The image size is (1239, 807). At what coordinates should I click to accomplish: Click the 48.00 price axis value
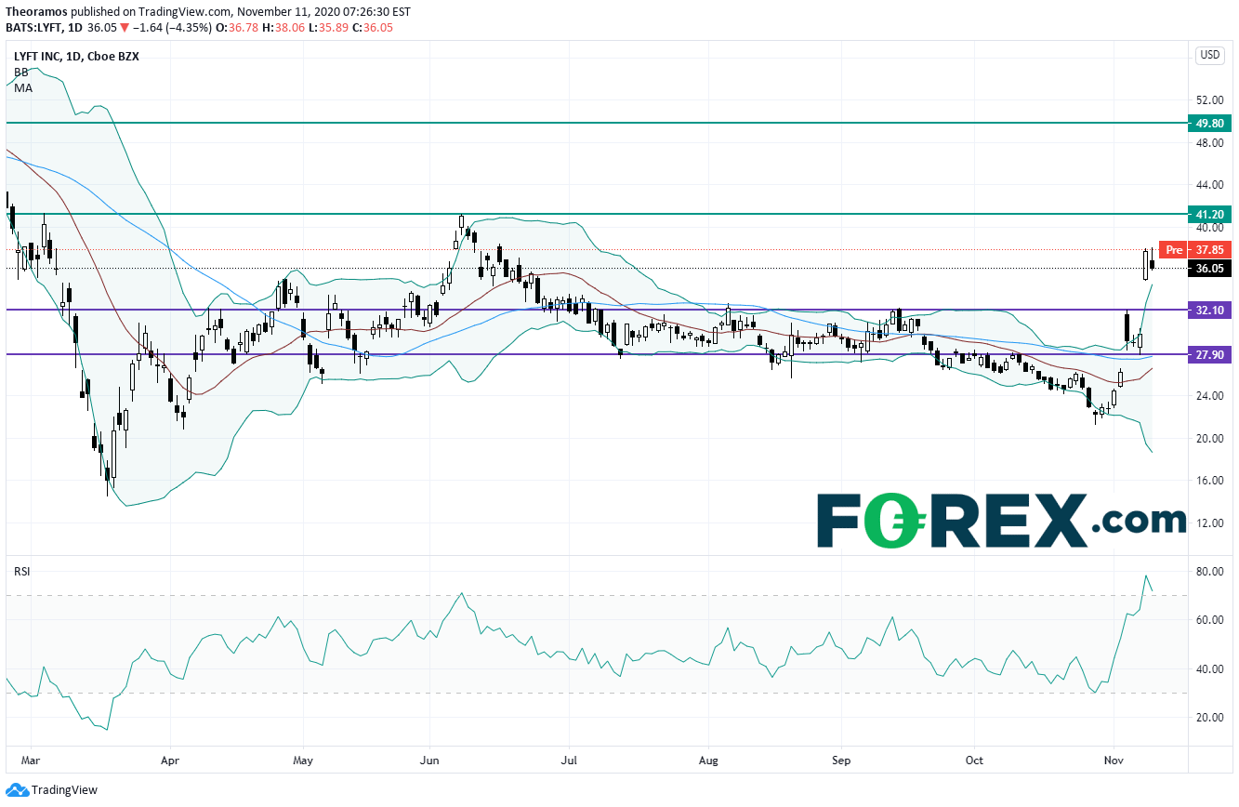pos(1210,142)
